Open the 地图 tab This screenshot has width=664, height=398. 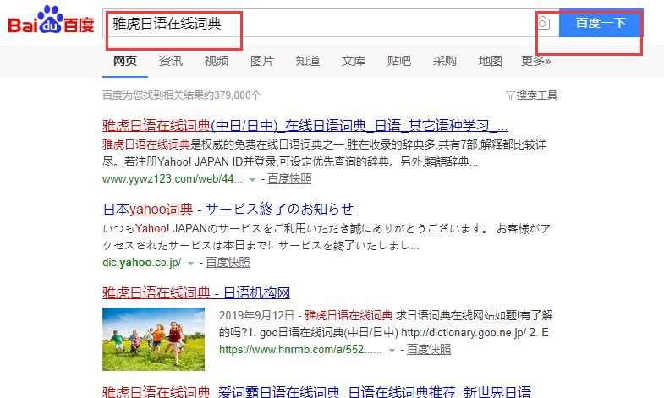[x=491, y=61]
